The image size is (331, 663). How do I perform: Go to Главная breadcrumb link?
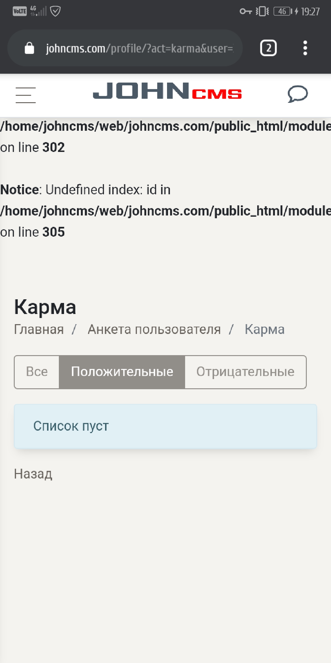click(39, 329)
